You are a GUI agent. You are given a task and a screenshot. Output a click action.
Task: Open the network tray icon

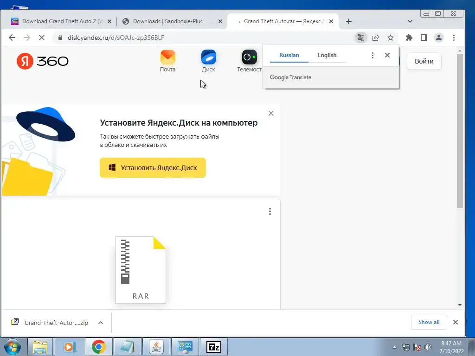[x=405, y=347]
